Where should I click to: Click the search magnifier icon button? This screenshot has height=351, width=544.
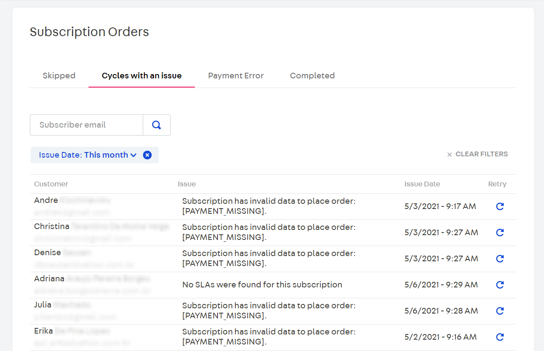[156, 125]
